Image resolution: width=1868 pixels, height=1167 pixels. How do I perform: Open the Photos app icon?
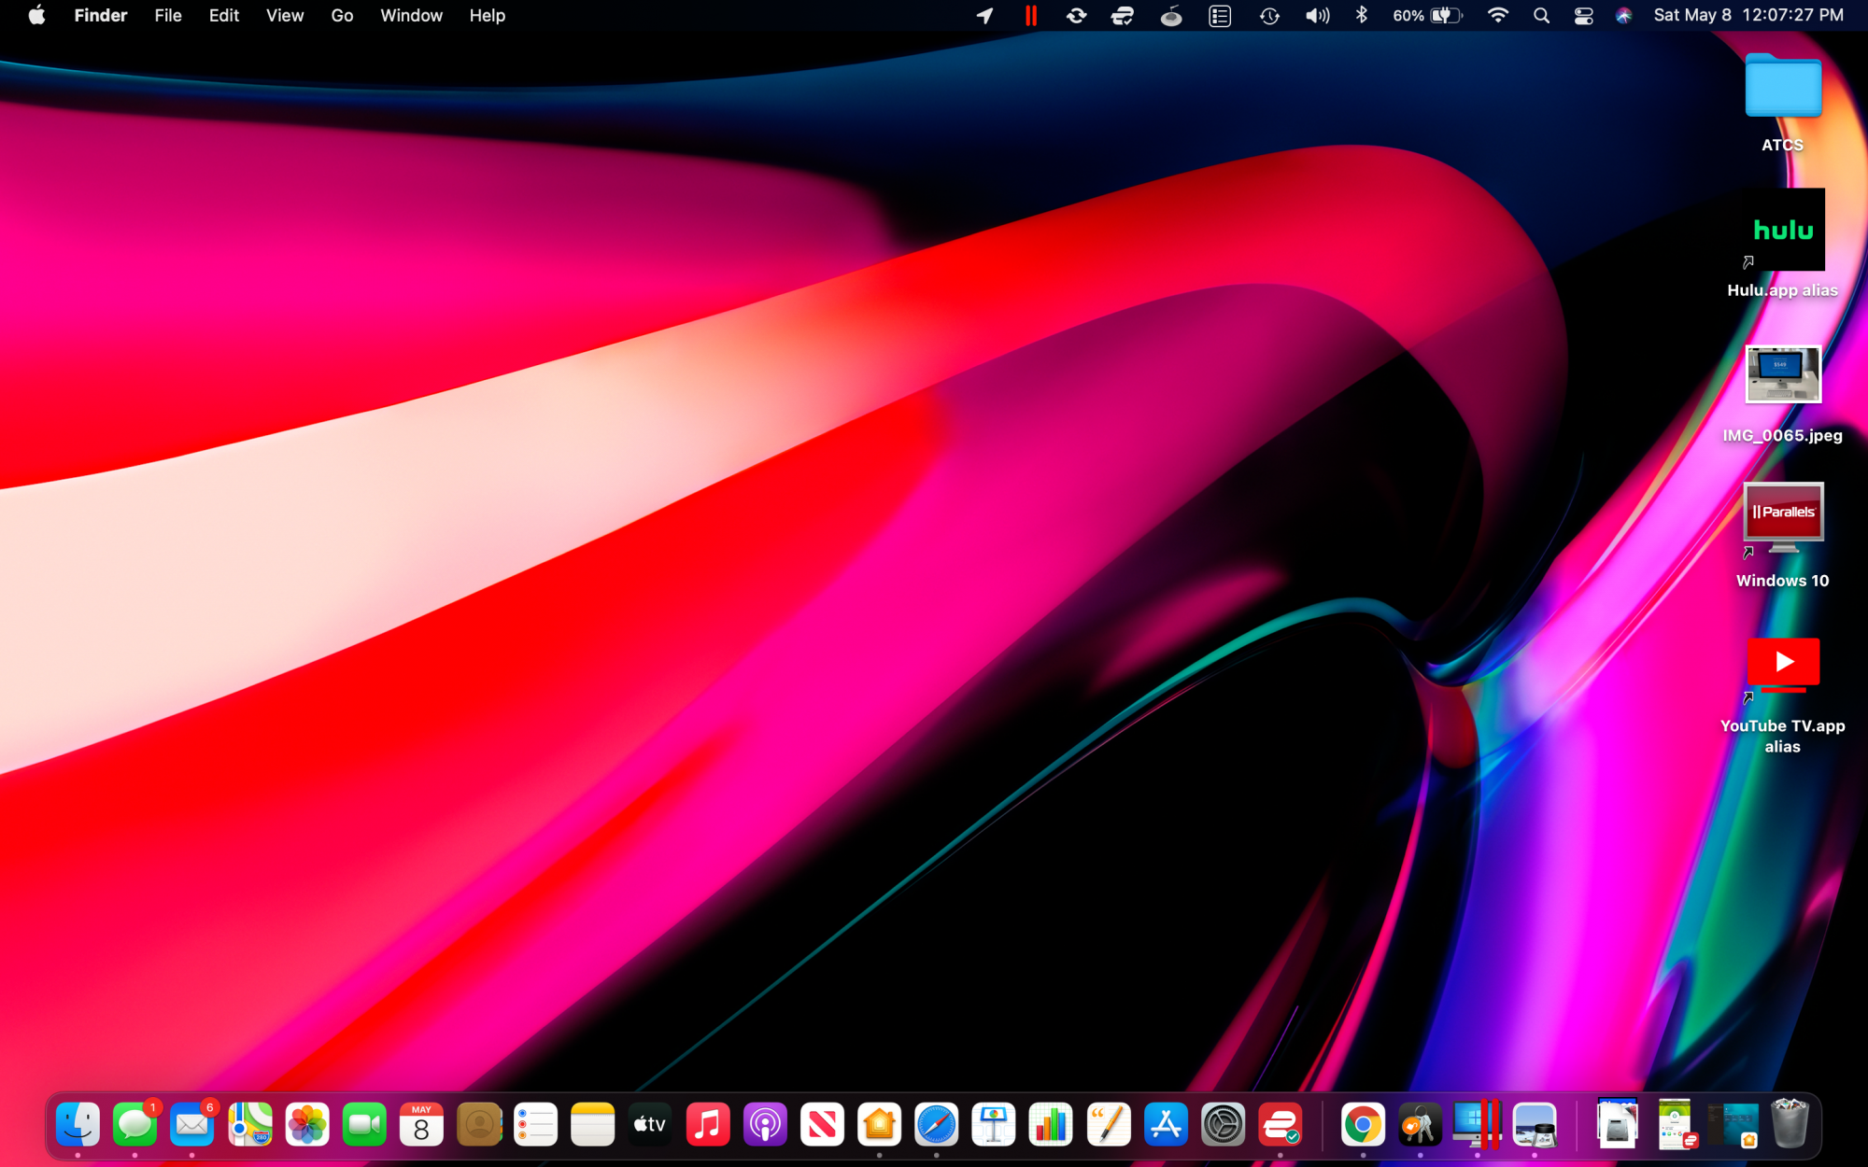click(x=306, y=1124)
